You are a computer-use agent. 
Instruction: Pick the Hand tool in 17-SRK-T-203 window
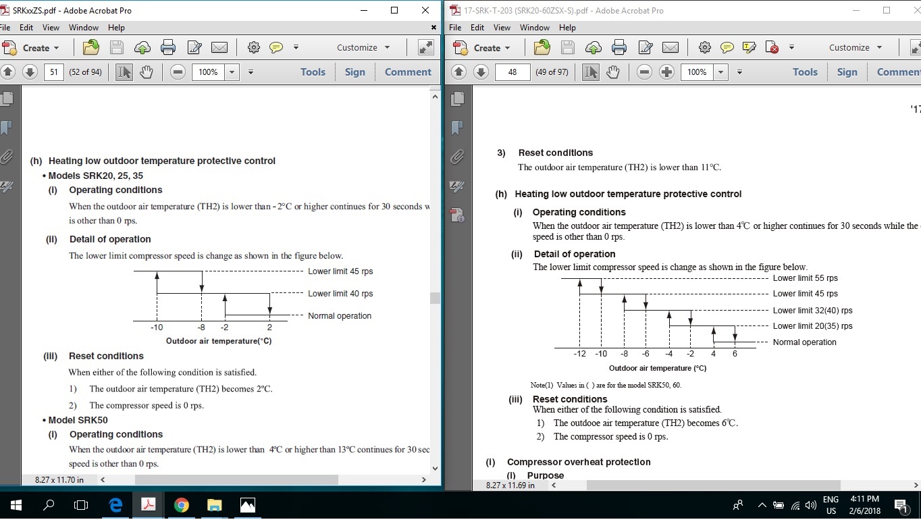coord(612,72)
